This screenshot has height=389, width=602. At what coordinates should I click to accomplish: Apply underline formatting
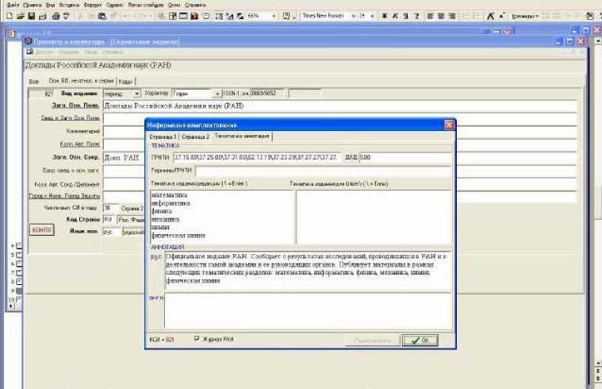[406, 16]
